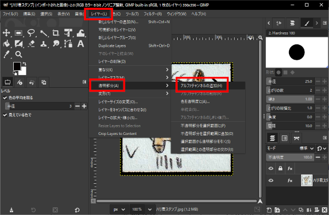The height and width of the screenshot is (215, 329).
Task: Hide the ハリ君スタンプ layer using eye icon
Action: pos(271,180)
